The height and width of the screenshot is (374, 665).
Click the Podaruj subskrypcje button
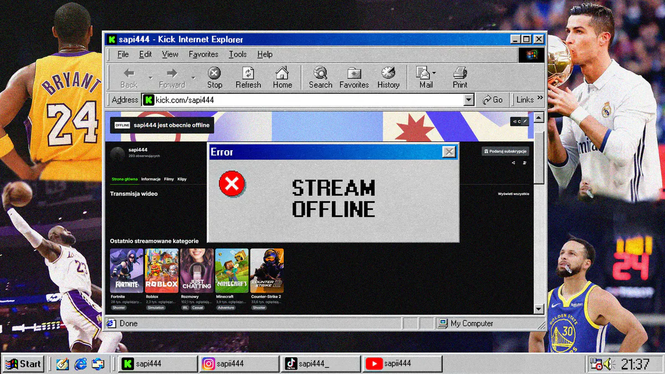[x=505, y=151]
